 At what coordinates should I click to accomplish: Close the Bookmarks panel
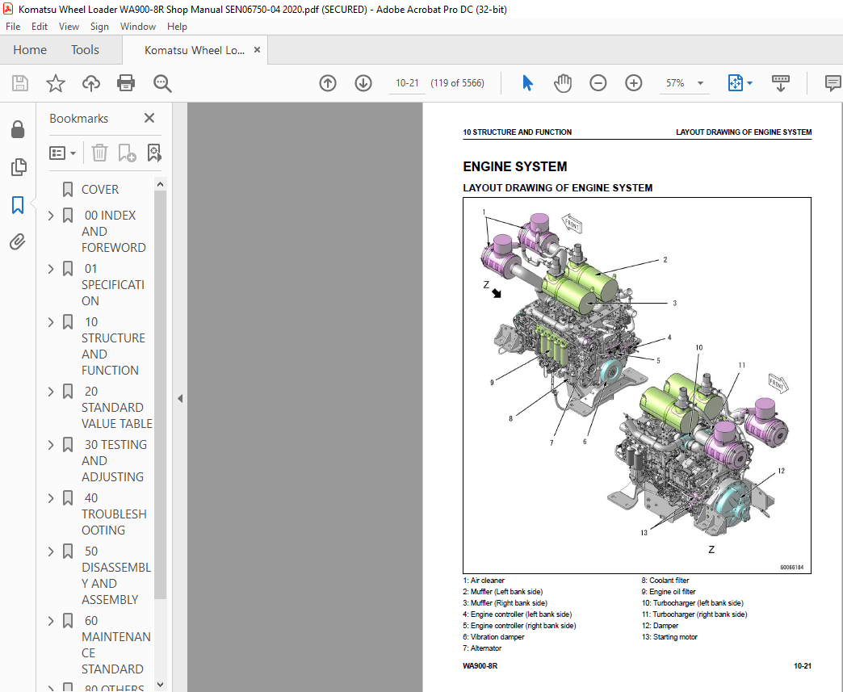[x=149, y=118]
